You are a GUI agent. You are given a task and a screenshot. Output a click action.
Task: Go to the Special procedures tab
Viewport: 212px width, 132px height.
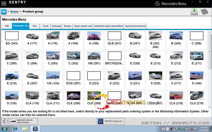pos(135,26)
